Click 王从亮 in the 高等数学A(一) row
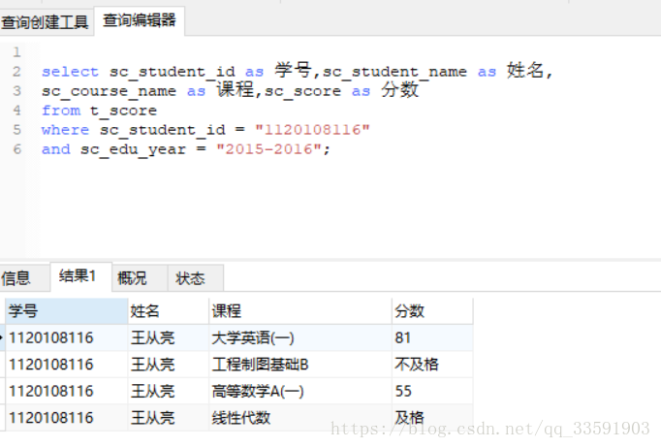Image resolution: width=661 pixels, height=448 pixels. 169,391
